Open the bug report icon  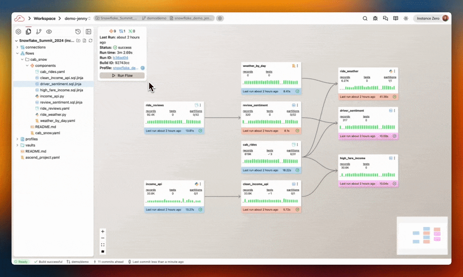pyautogui.click(x=375, y=18)
